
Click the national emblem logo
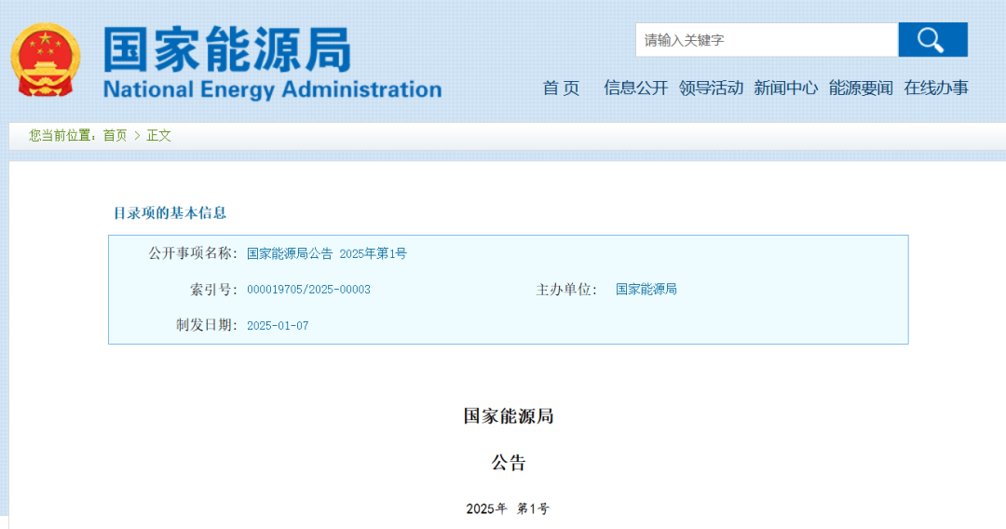[46, 61]
